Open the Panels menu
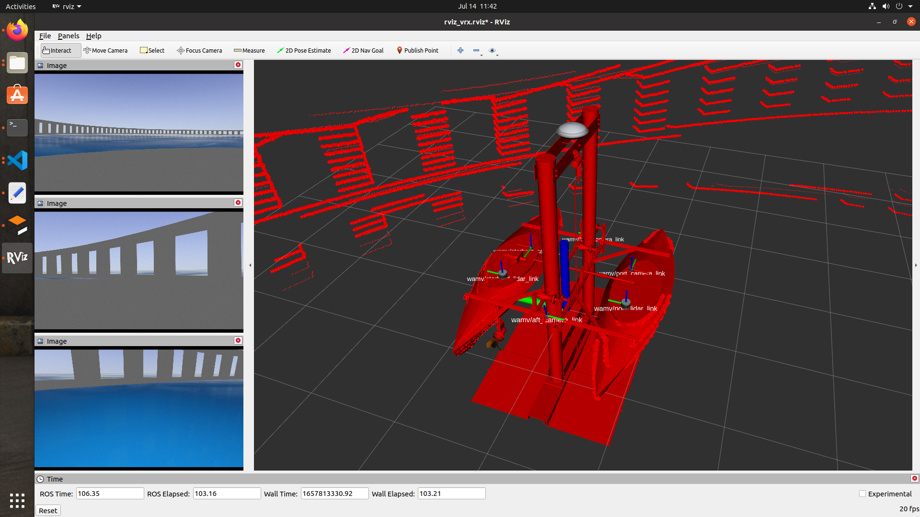 [69, 36]
